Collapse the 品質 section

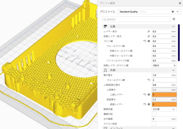pyautogui.click(x=173, y=26)
